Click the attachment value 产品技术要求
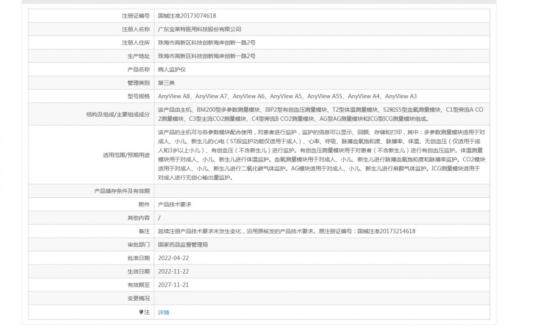This screenshot has height=335, width=550. click(x=175, y=205)
